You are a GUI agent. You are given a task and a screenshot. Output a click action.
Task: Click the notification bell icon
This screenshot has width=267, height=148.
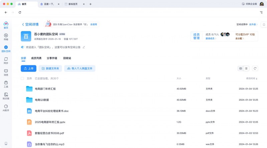click(x=264, y=24)
